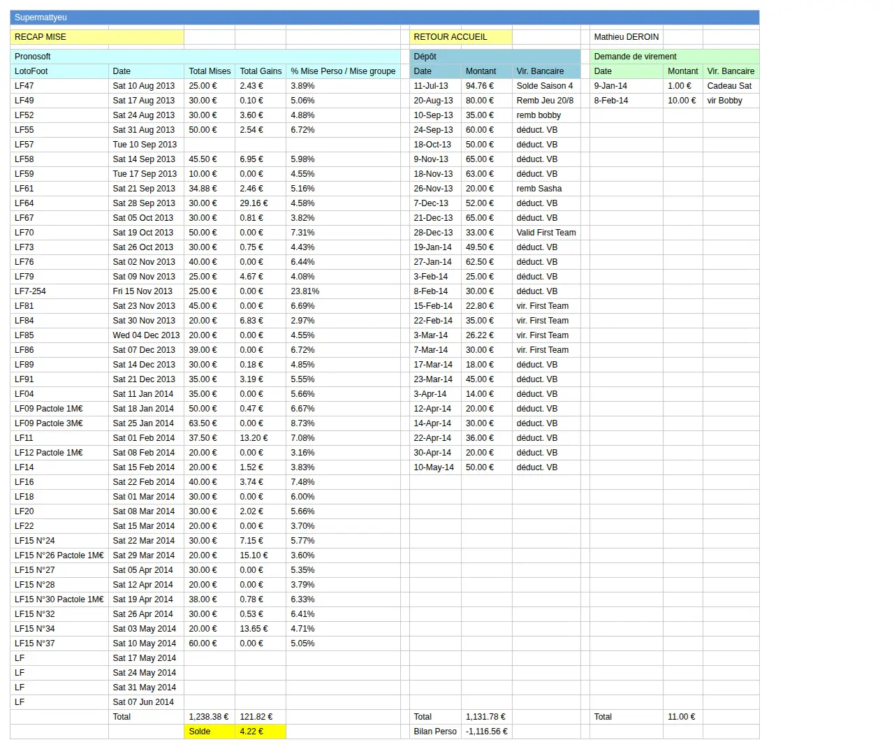Select the Total Mises column header
The width and height of the screenshot is (894, 749).
click(x=210, y=71)
